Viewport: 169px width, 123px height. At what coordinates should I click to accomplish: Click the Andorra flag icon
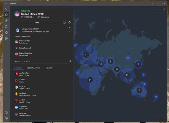tap(16, 94)
